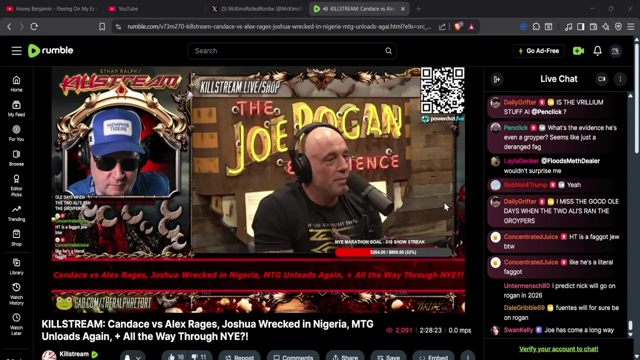
Task: Click the Killstream video player
Action: (x=258, y=190)
